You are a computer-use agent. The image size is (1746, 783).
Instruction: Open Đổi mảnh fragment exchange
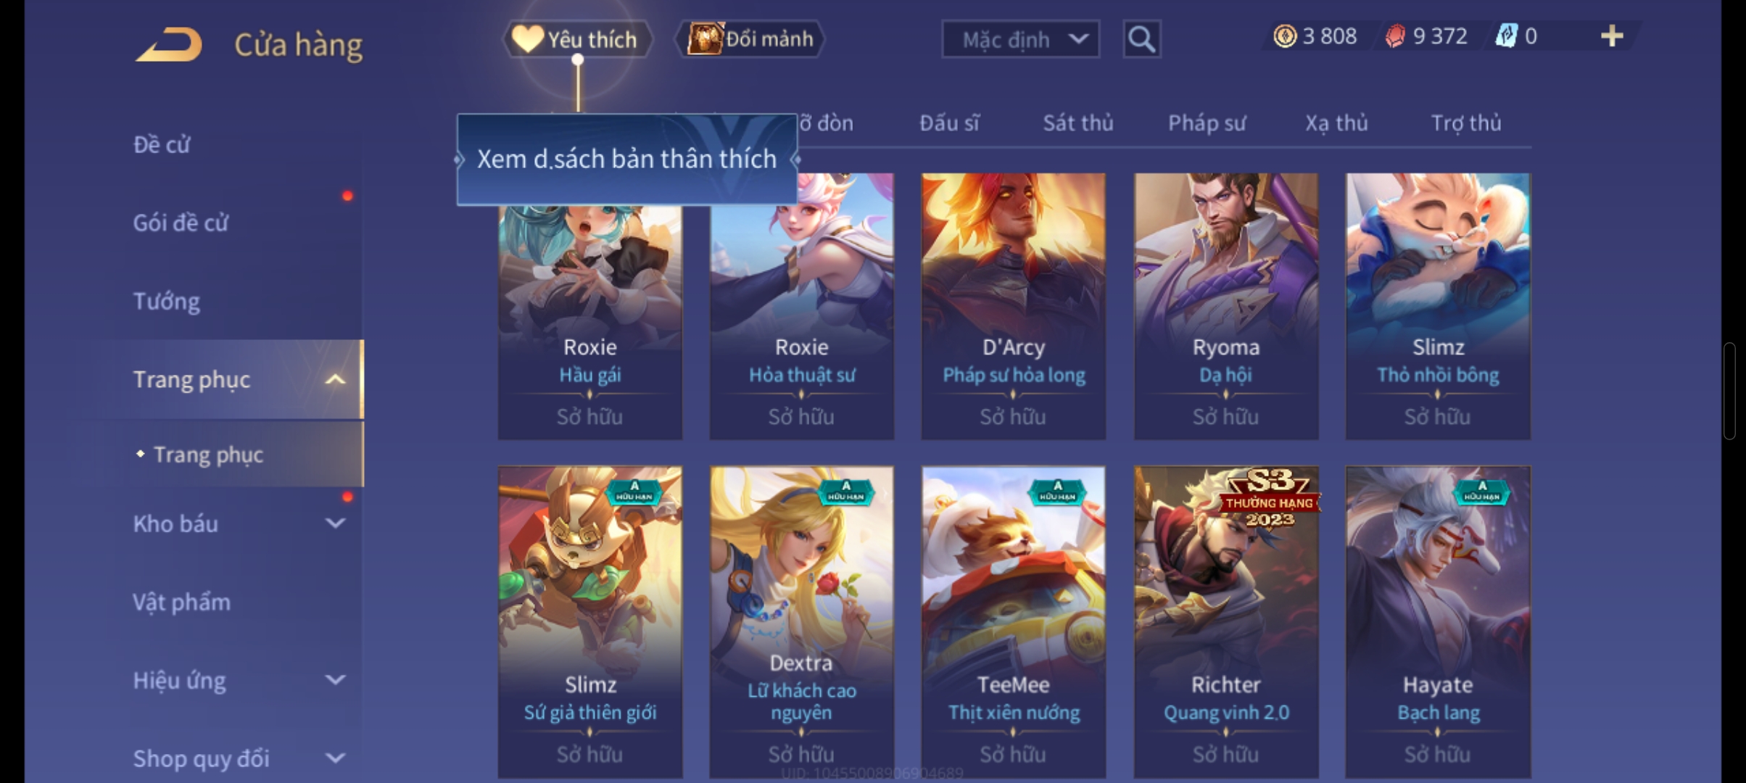[x=750, y=39]
